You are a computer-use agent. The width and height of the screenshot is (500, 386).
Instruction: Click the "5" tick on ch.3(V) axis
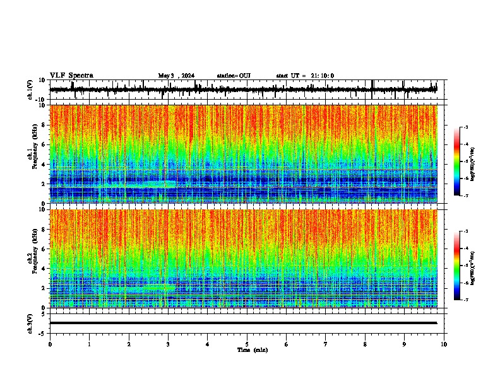coord(44,313)
